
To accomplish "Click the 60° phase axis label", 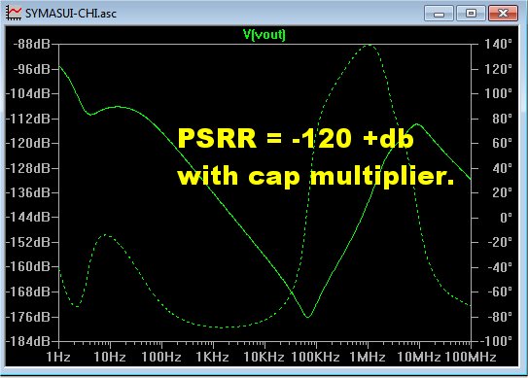I will point(502,144).
